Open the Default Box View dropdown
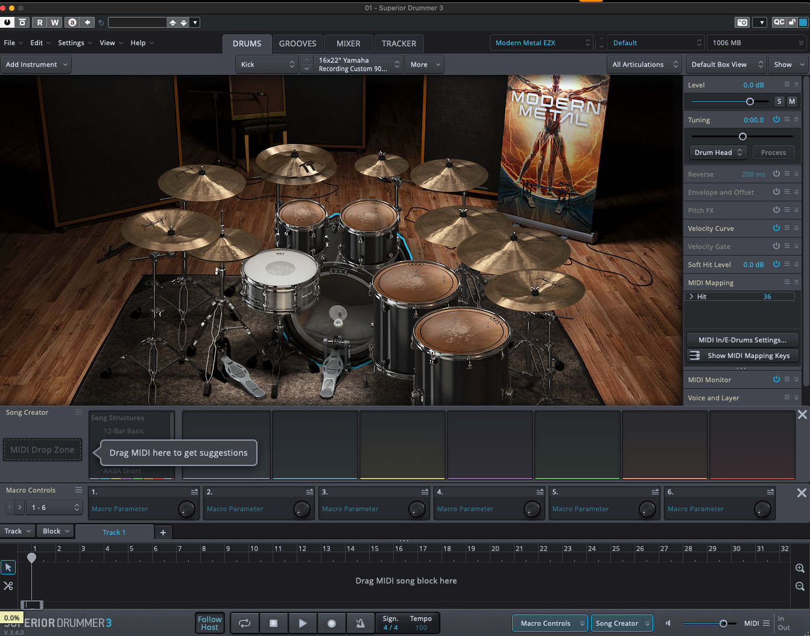The height and width of the screenshot is (636, 810). 726,65
